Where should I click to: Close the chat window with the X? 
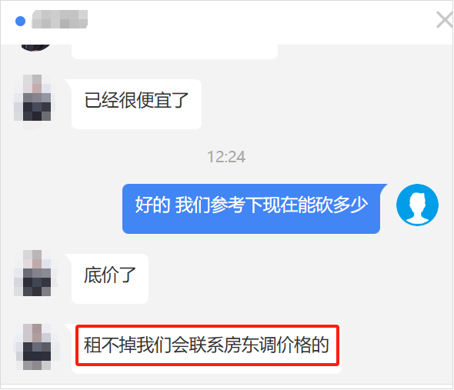coord(445,20)
